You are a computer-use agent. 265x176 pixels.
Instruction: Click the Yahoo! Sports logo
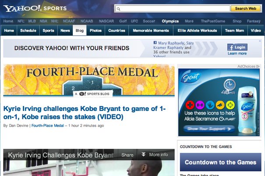coord(35,8)
